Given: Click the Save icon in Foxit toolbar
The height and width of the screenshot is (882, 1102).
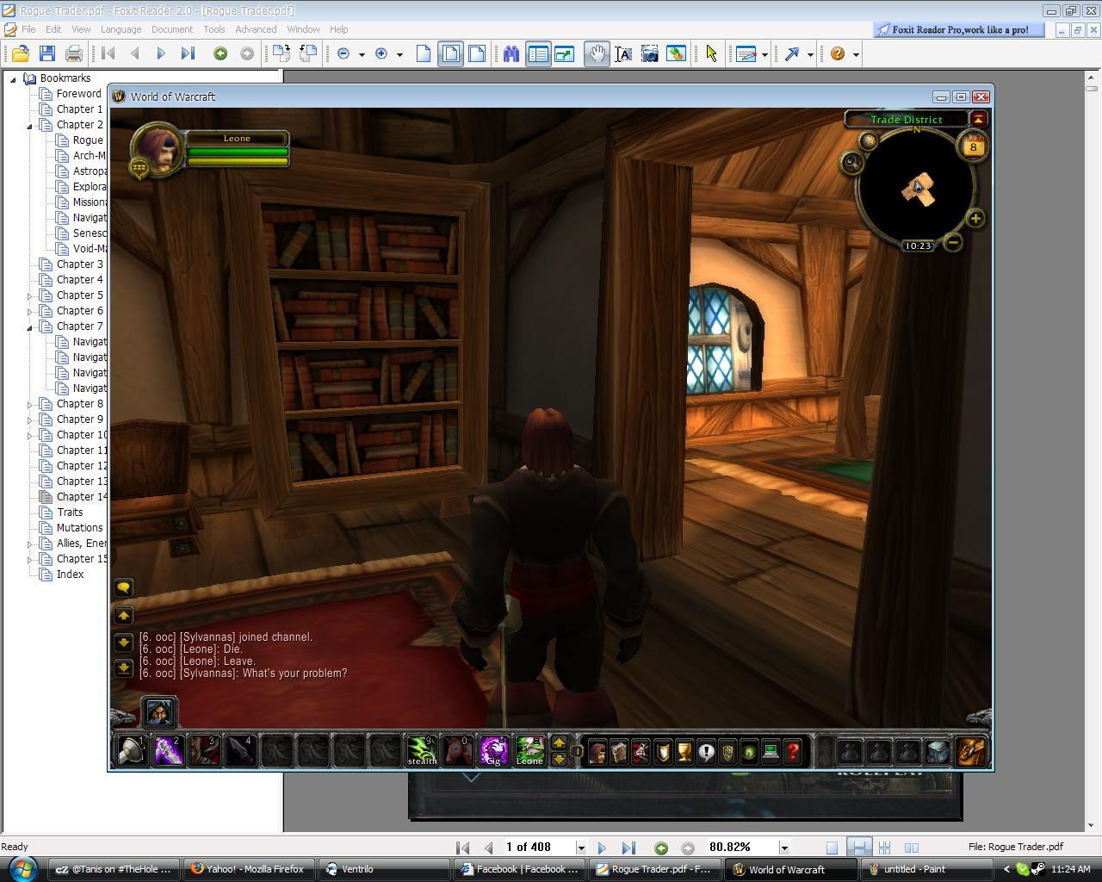Looking at the screenshot, I should pos(47,53).
